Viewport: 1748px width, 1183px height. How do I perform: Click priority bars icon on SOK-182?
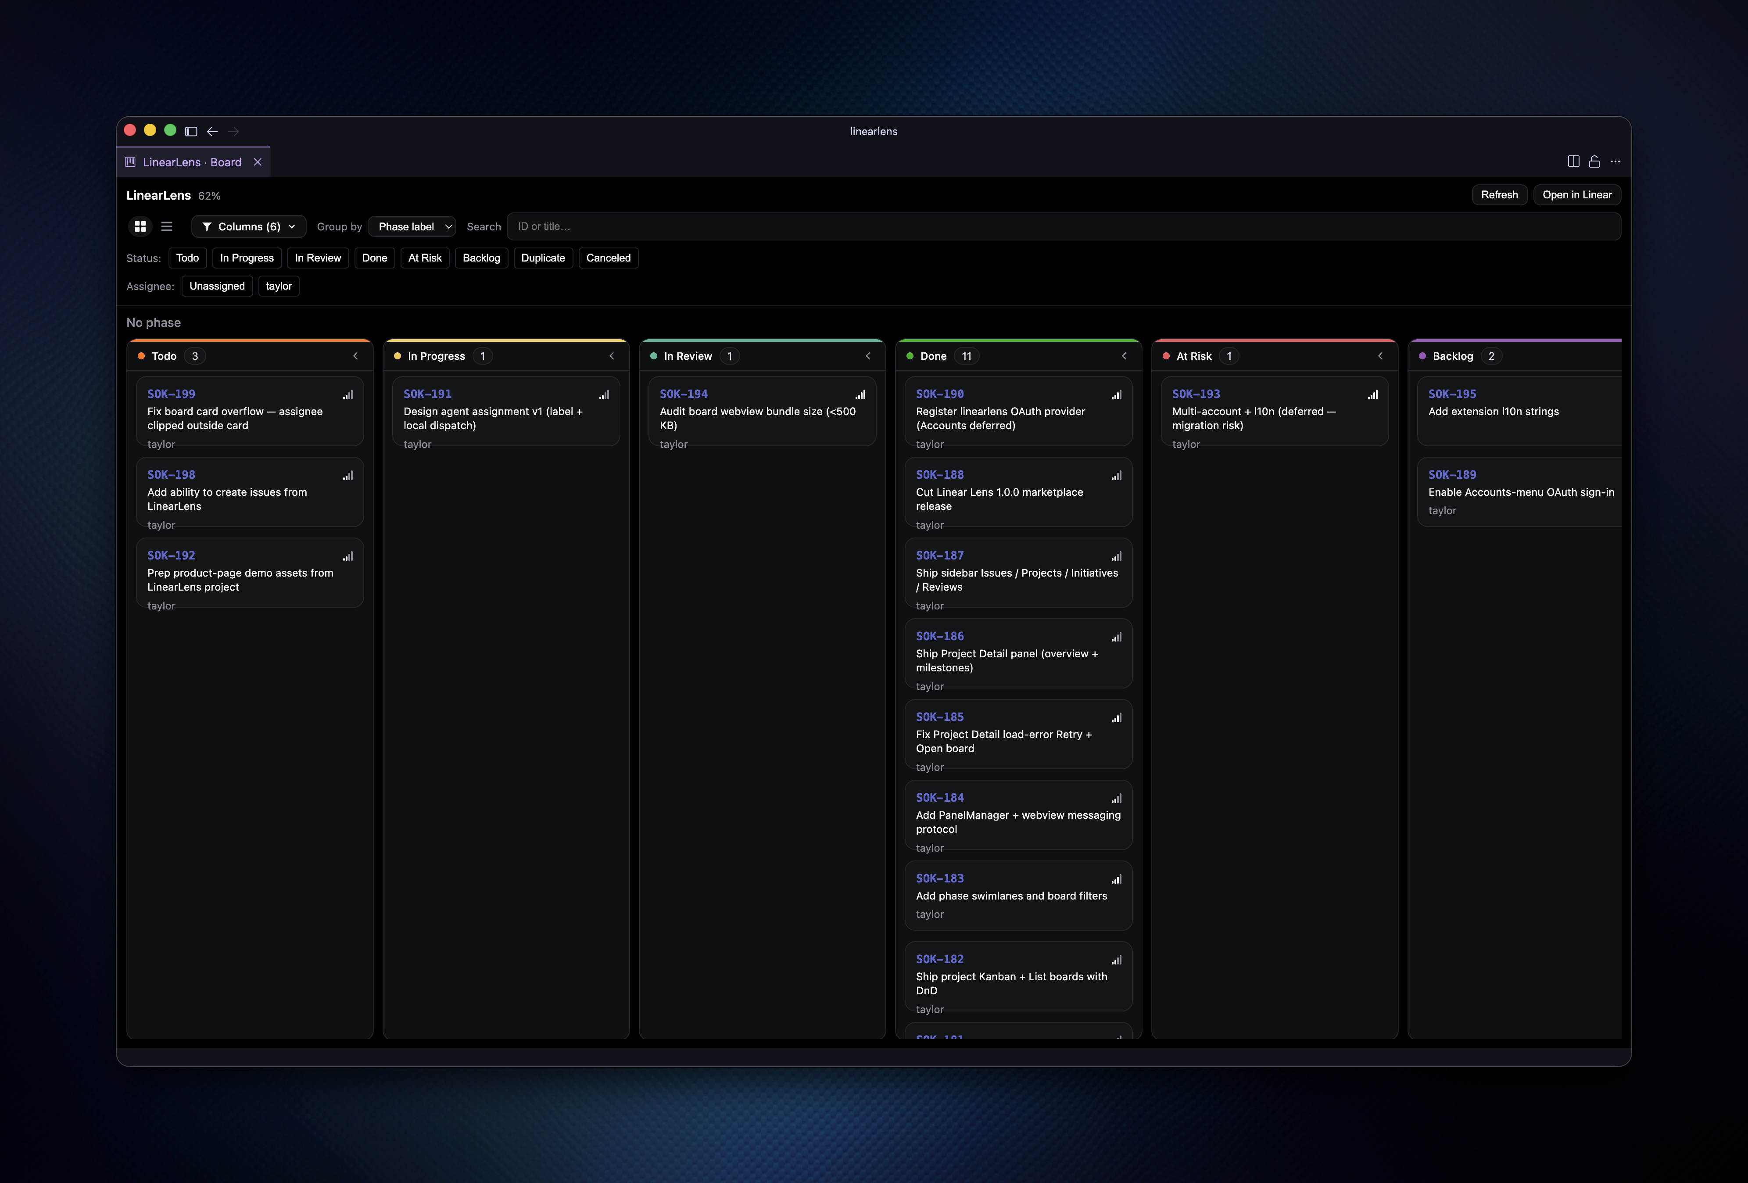1116,960
